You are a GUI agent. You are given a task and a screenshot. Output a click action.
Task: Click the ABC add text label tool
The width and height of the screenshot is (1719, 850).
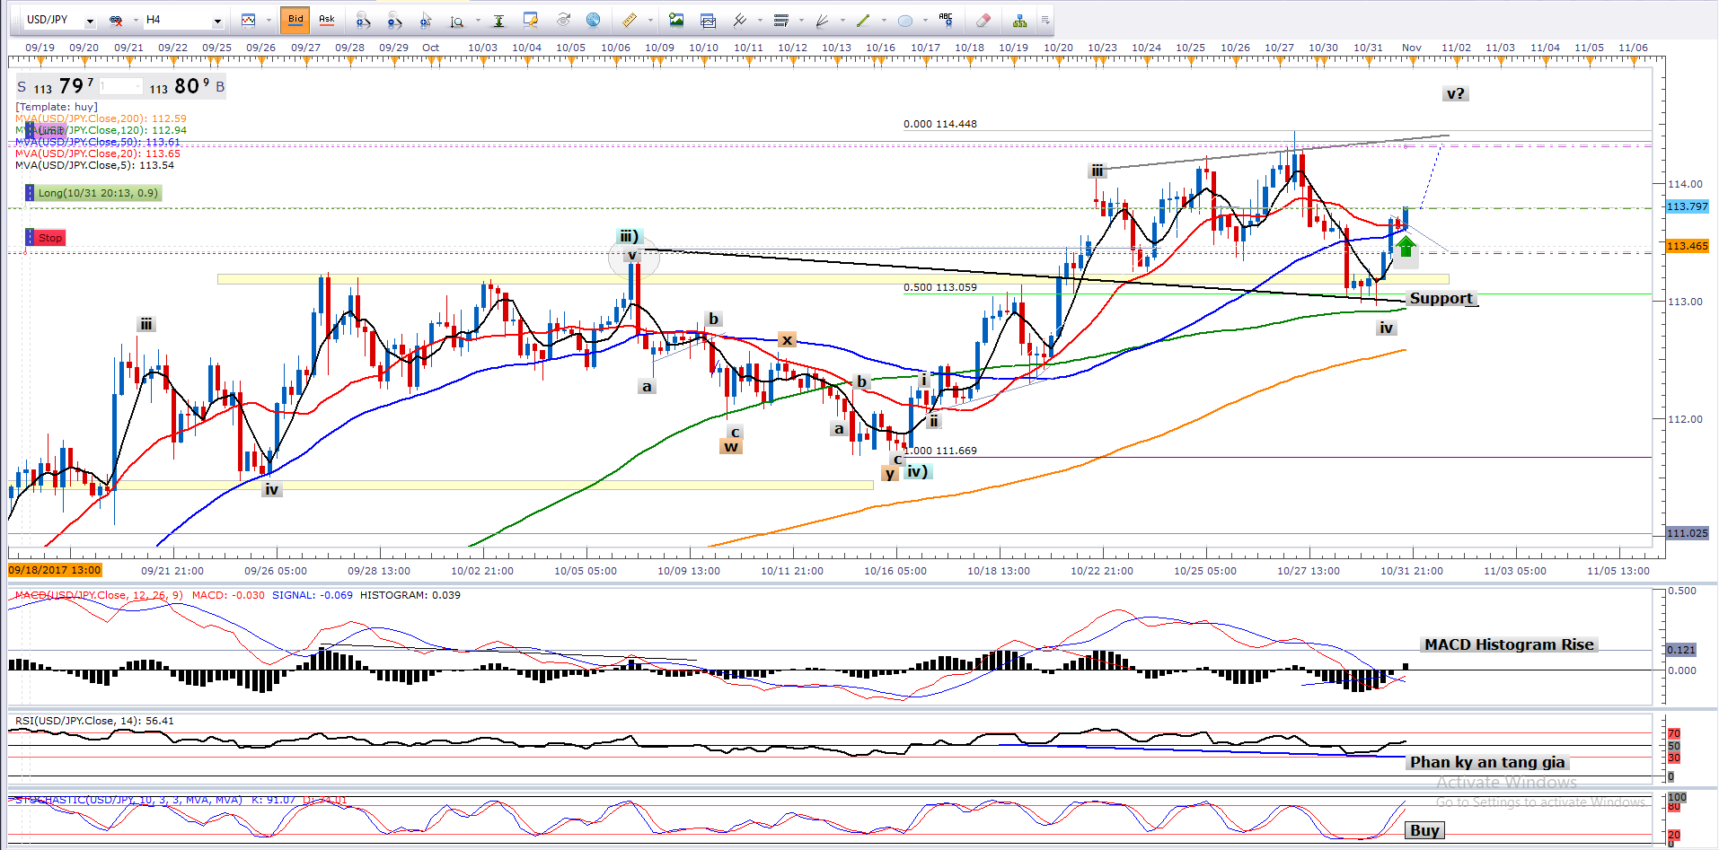[946, 20]
